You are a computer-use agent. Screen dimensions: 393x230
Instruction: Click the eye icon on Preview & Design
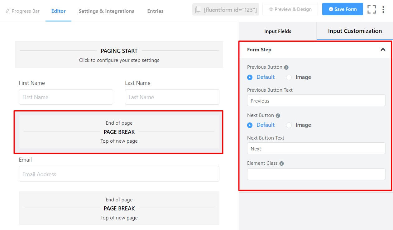(x=271, y=9)
